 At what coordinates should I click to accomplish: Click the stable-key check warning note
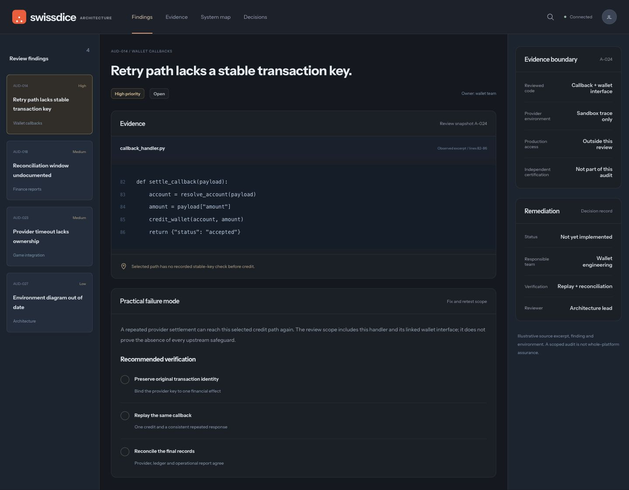193,266
